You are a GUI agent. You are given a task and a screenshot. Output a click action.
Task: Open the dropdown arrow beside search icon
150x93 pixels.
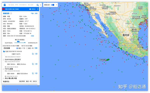coord(40,5)
